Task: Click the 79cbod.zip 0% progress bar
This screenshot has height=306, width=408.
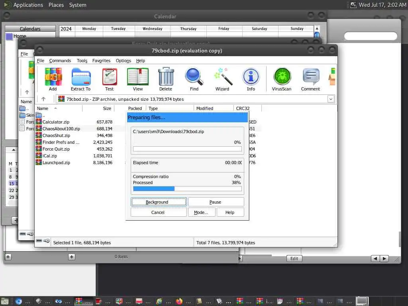Action: (x=187, y=149)
